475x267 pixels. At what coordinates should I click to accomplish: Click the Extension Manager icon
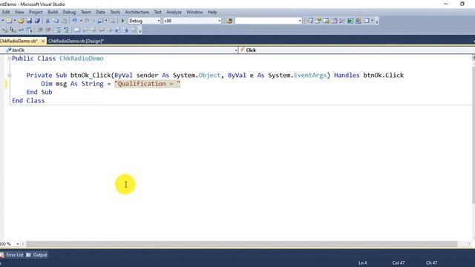(358, 21)
